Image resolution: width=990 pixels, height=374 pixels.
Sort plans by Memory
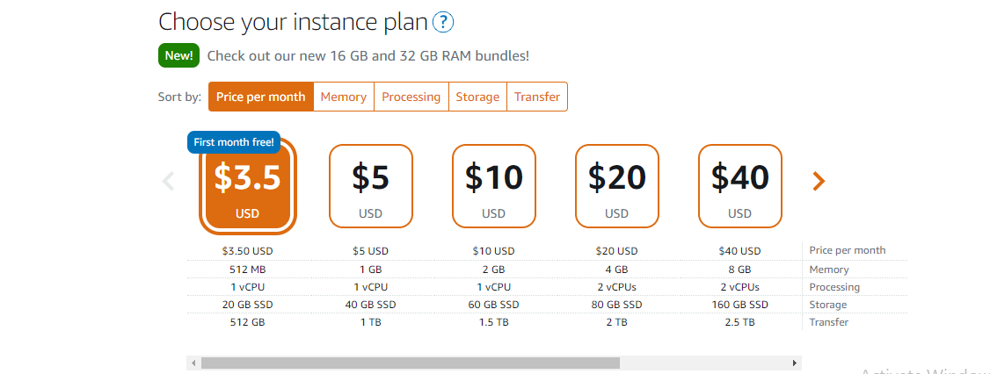(x=343, y=97)
